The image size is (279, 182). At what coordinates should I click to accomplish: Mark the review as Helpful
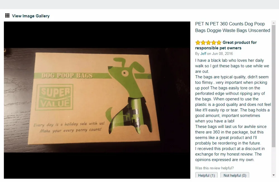point(206,175)
